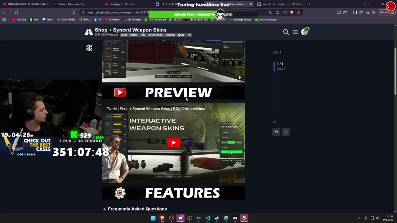Open the Brave Wallet icon
Viewport: 397px width, 223px height.
(361, 12)
